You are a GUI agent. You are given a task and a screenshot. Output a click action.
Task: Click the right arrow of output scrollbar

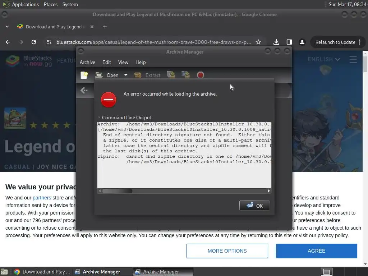(269, 191)
